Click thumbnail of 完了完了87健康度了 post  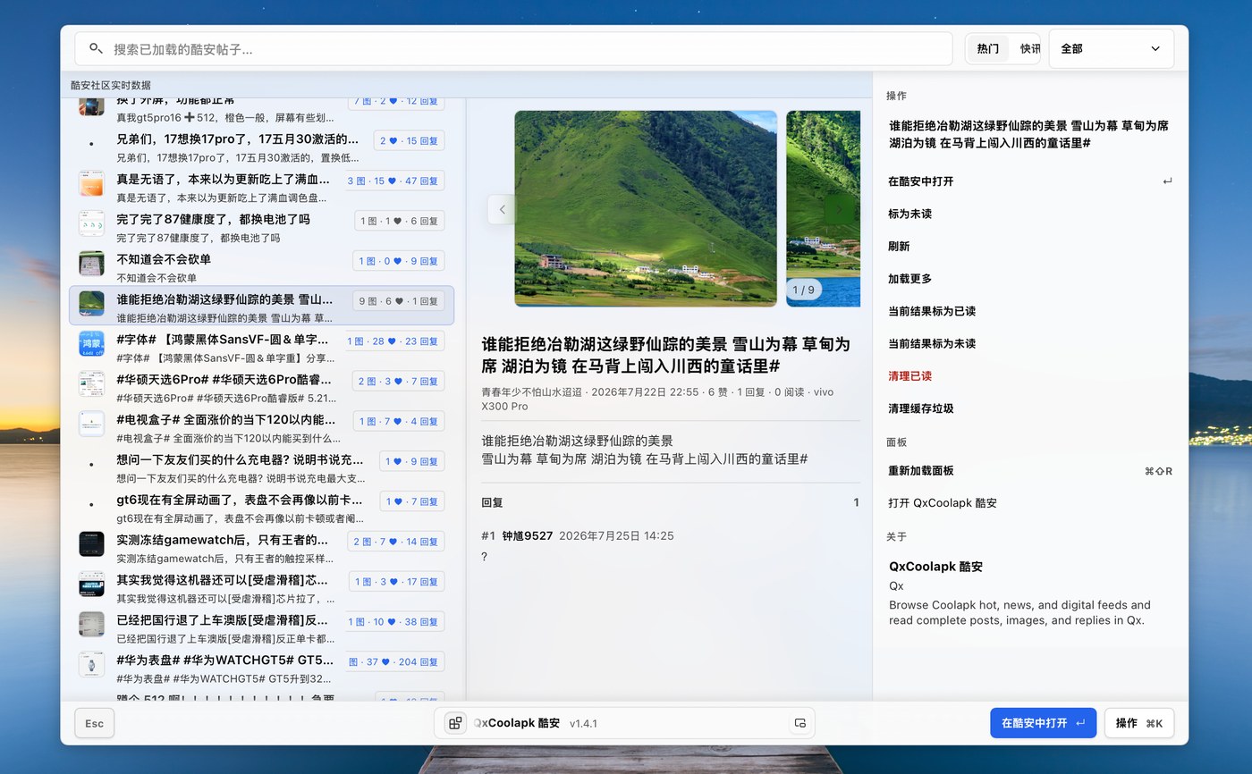point(91,223)
